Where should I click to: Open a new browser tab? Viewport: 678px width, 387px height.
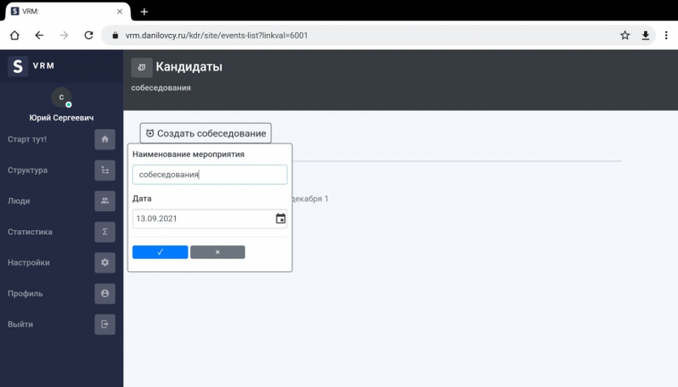click(x=145, y=11)
